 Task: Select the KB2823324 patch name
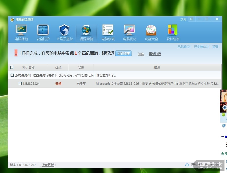[x=31, y=84]
